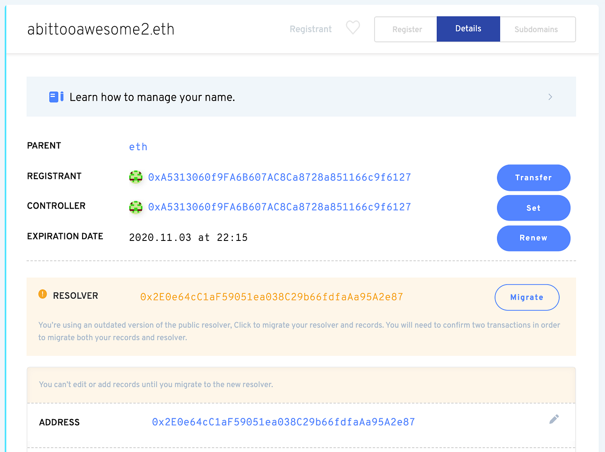The height and width of the screenshot is (452, 605).
Task: Favorite the name with the heart icon
Action: 353,28
